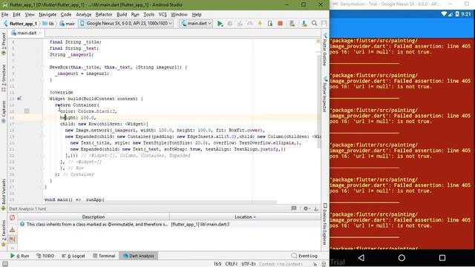This screenshot has height=267, width=475.
Task: Open the Navigate menu
Action: pos(47,15)
